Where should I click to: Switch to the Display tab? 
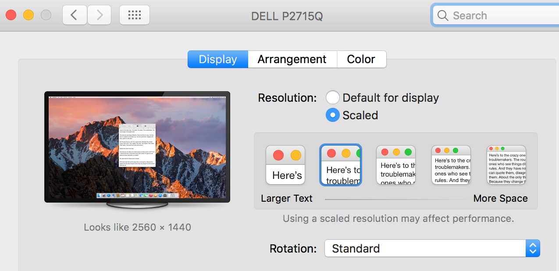pyautogui.click(x=218, y=59)
